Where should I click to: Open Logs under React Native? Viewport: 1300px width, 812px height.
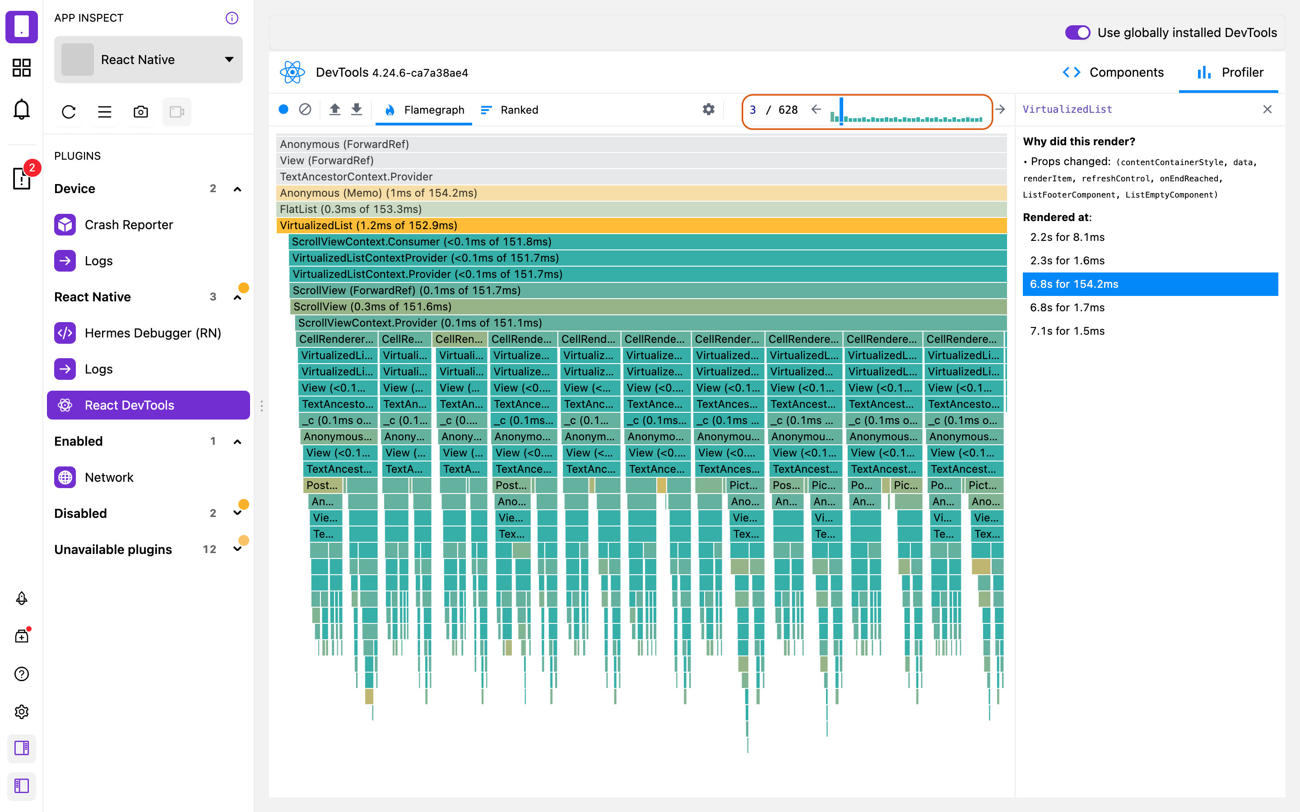tap(148, 369)
